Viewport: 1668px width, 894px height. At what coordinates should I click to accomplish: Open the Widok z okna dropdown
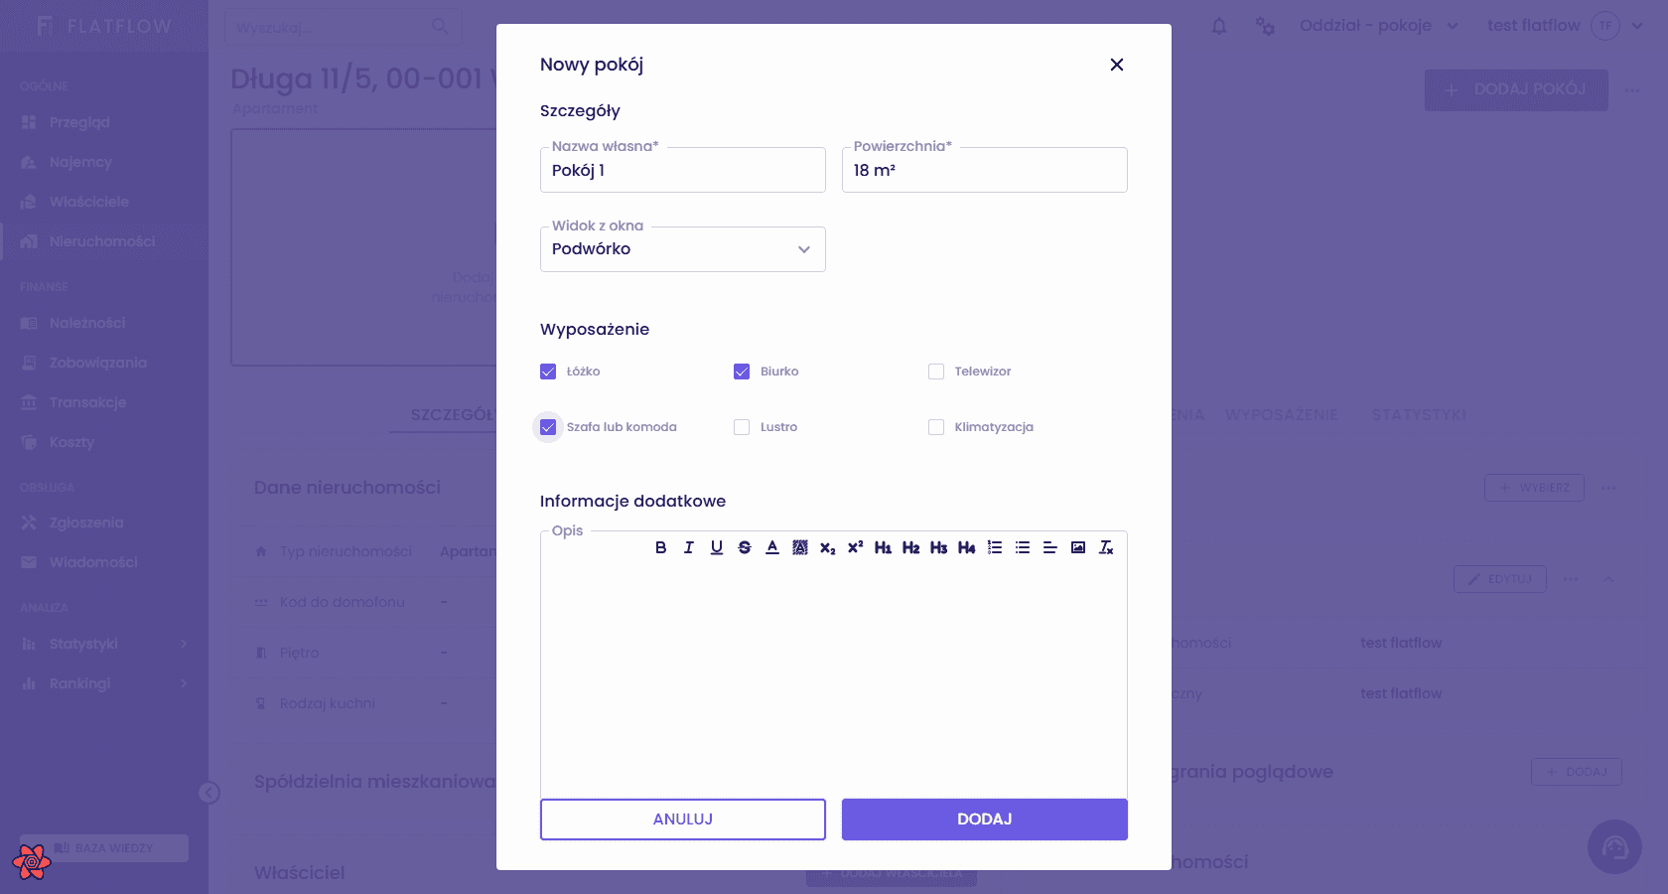coord(683,249)
